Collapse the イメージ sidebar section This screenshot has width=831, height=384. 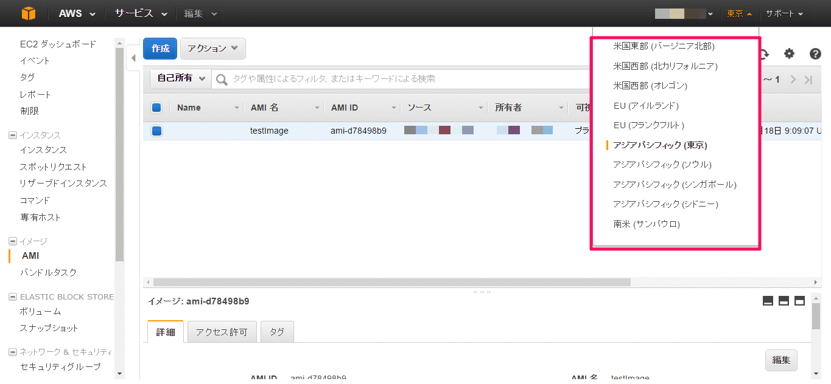(x=13, y=241)
